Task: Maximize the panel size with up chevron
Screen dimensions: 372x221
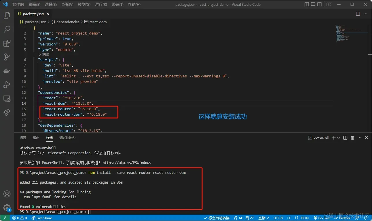Action: [x=360, y=138]
